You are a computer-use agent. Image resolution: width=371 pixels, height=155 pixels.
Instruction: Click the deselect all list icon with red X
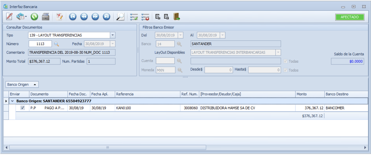[145, 17]
